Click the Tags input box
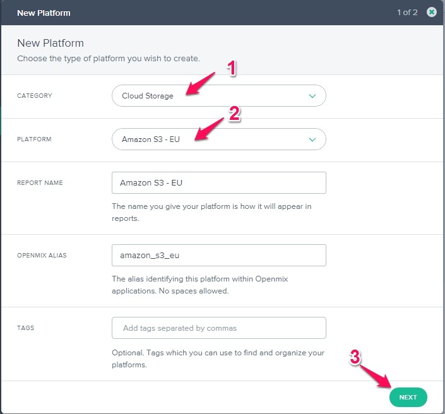The image size is (445, 414). point(218,328)
